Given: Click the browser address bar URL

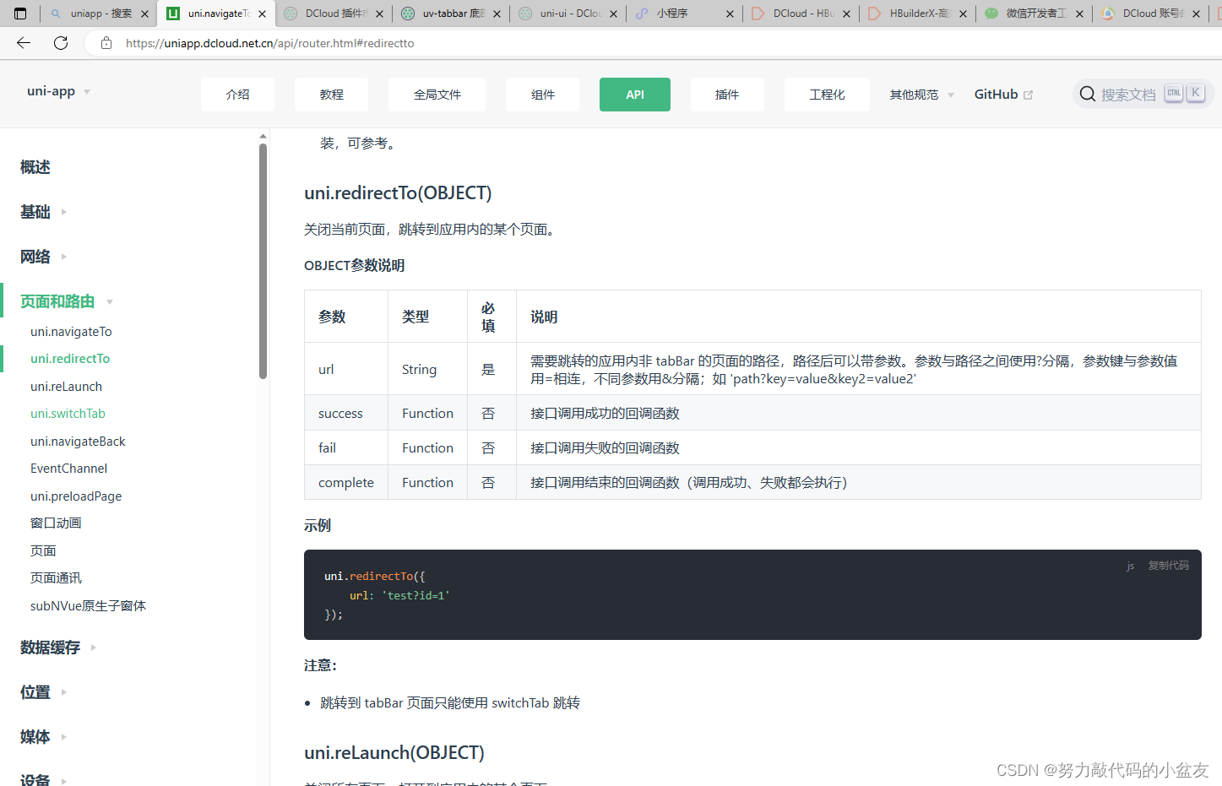Looking at the screenshot, I should tap(269, 43).
